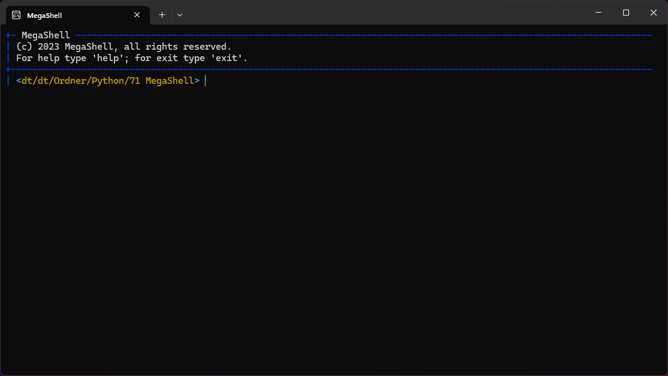
Task: Open a new terminal tab
Action: 162,15
